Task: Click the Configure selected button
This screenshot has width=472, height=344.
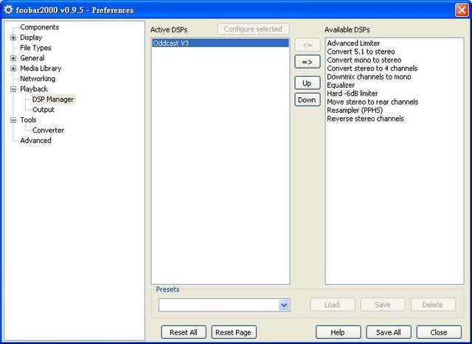Action: (253, 29)
